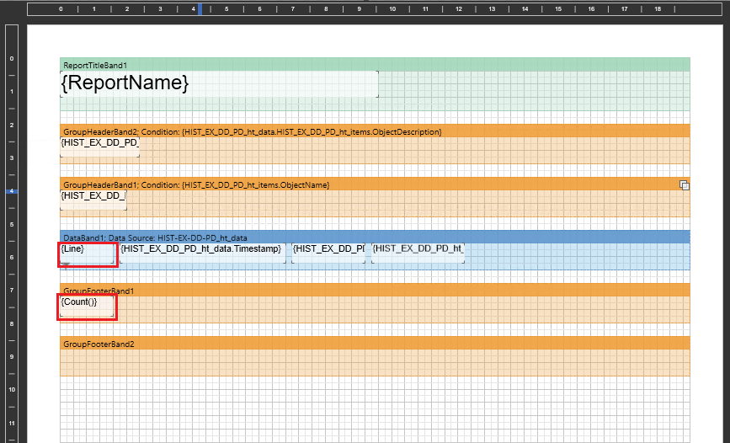Select the Timestamp field in DataBand1
This screenshot has height=443, width=730.
click(203, 253)
